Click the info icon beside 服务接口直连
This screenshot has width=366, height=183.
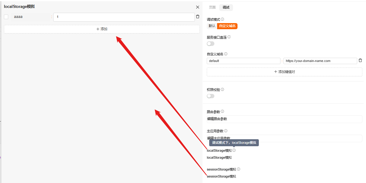point(229,37)
